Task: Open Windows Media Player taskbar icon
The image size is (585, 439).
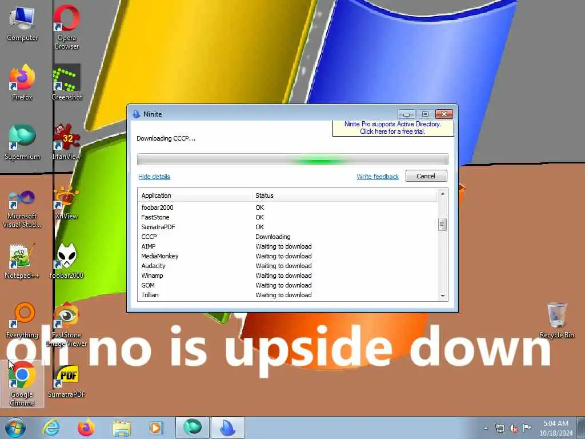Action: click(155, 428)
